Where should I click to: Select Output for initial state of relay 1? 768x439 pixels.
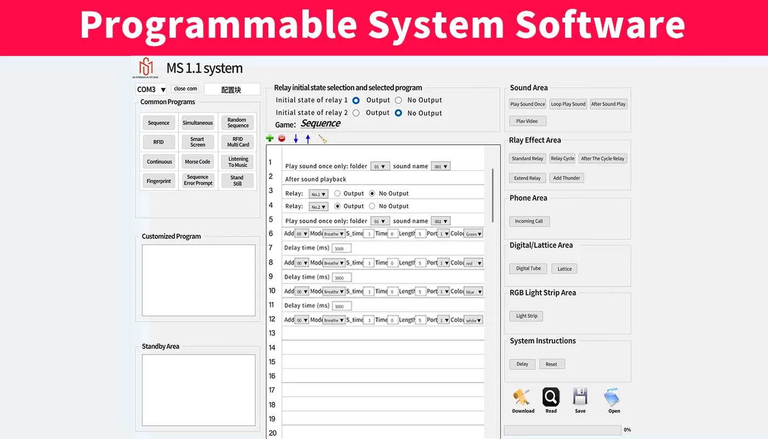[356, 100]
